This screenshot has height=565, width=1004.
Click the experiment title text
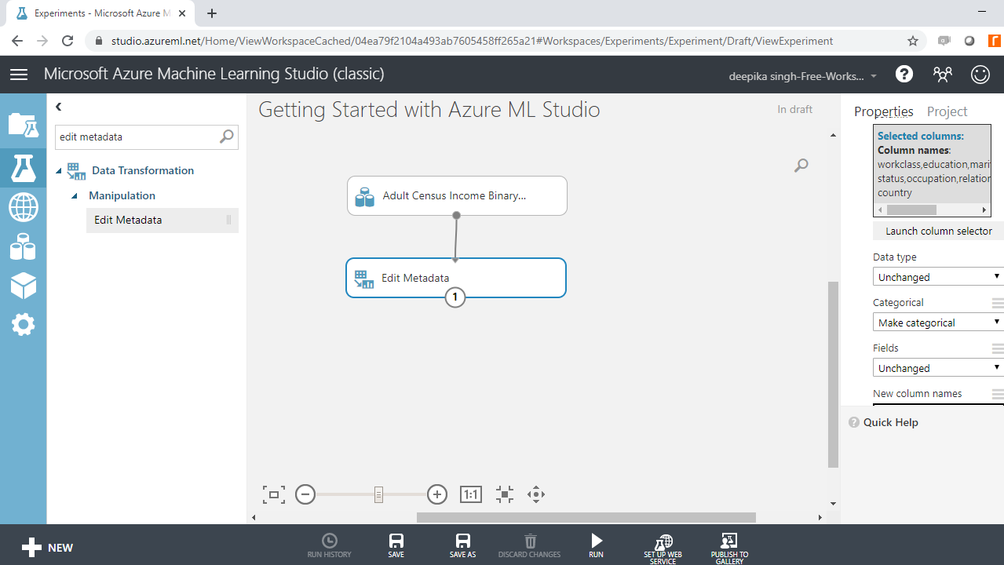429,109
